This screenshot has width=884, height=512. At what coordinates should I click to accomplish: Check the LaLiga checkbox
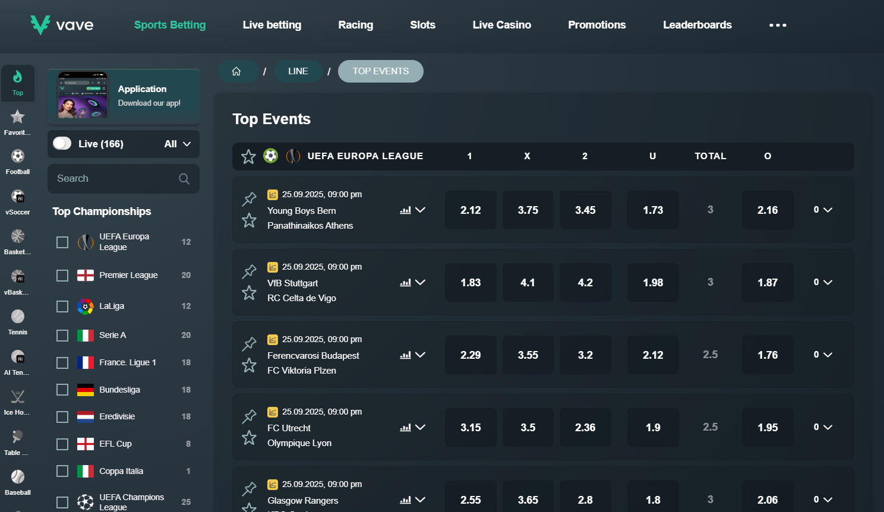tap(62, 306)
